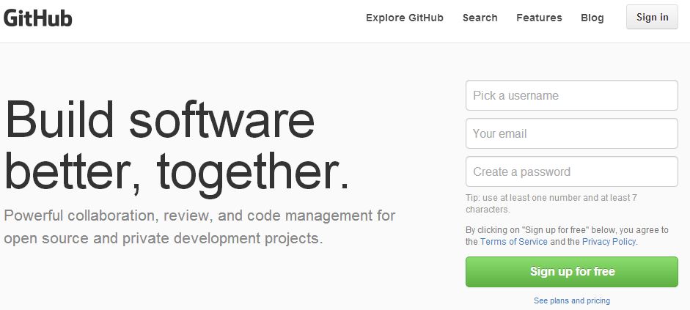Open See plans and pricing link
Viewport: 690px width, 310px height.
(572, 300)
